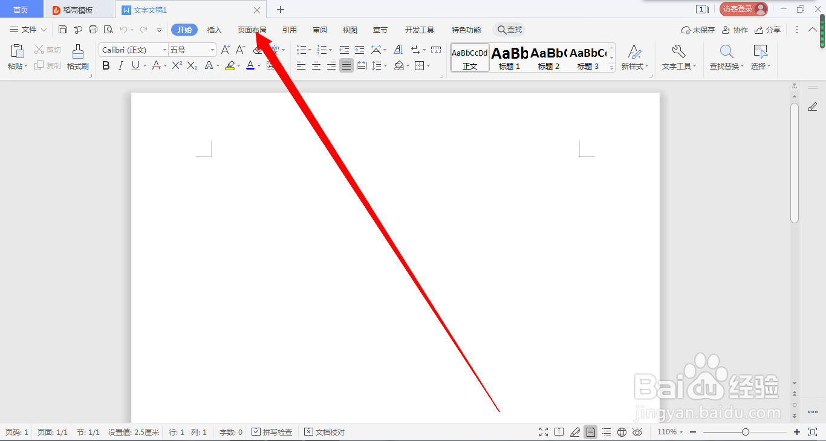Click the 查找替换 magnifier icon
This screenshot has height=441, width=826.
tap(727, 51)
